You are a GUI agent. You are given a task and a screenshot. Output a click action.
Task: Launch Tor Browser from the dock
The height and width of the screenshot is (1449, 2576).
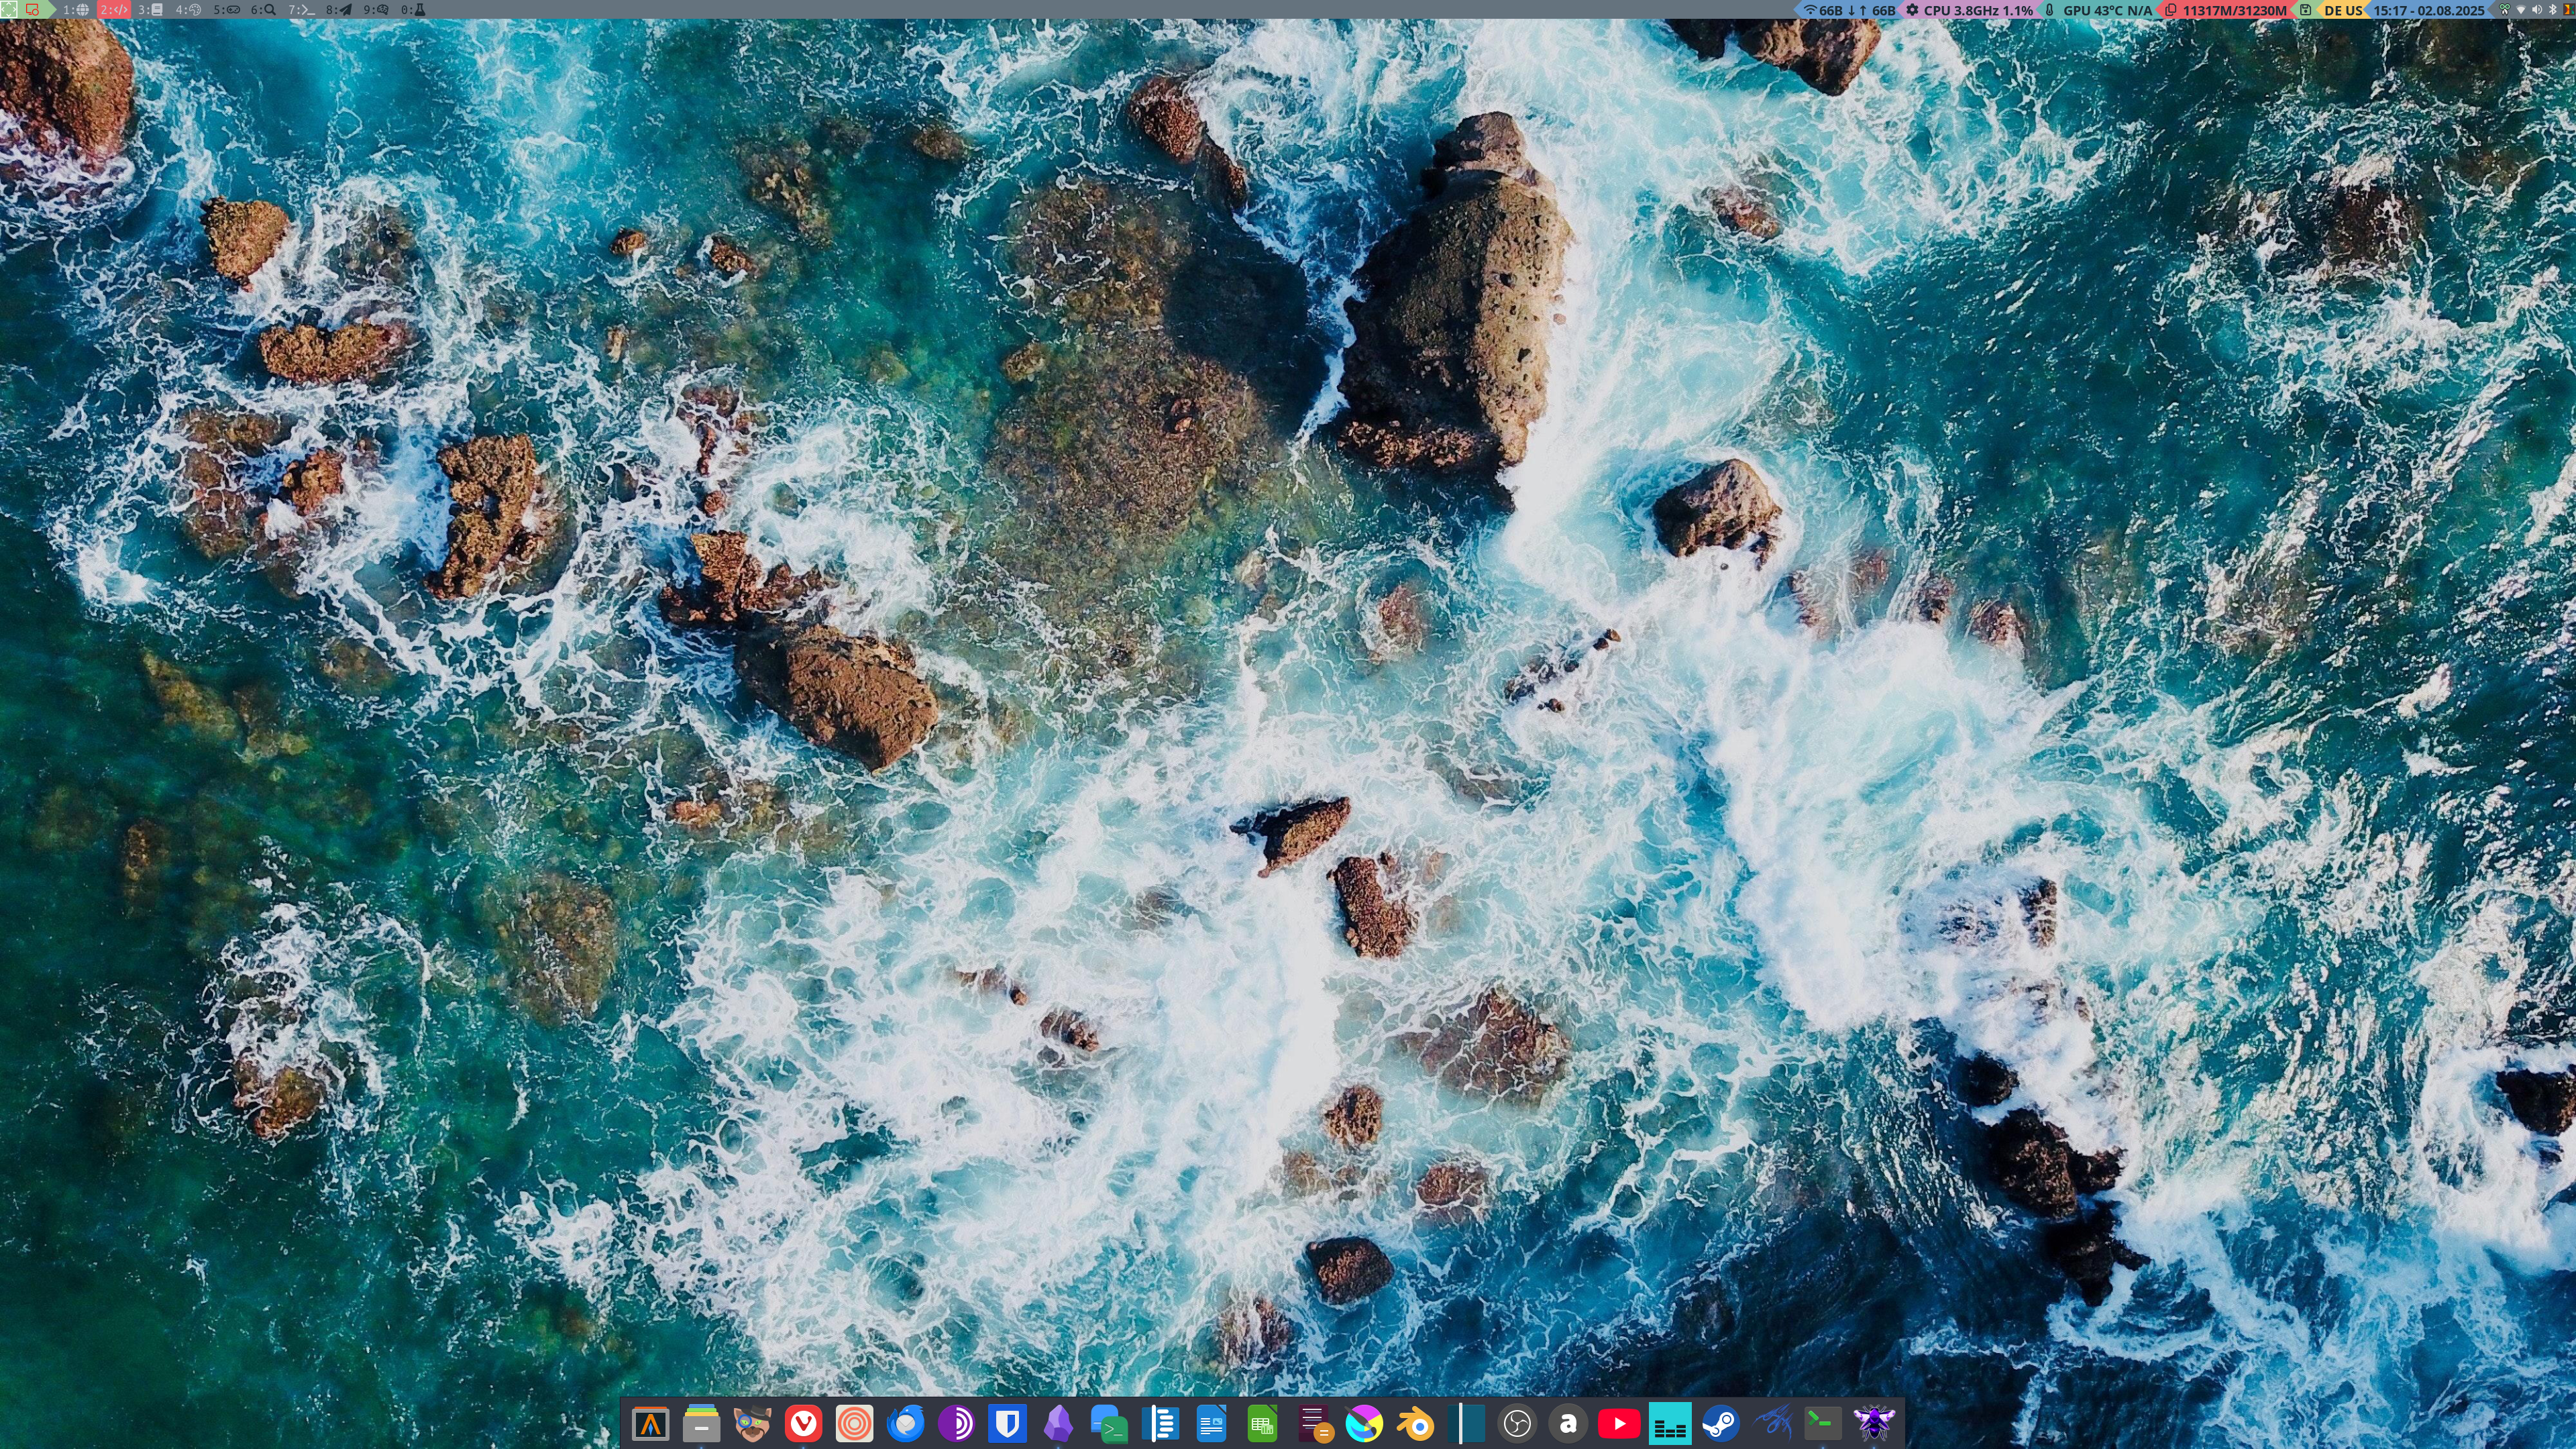click(x=956, y=1423)
